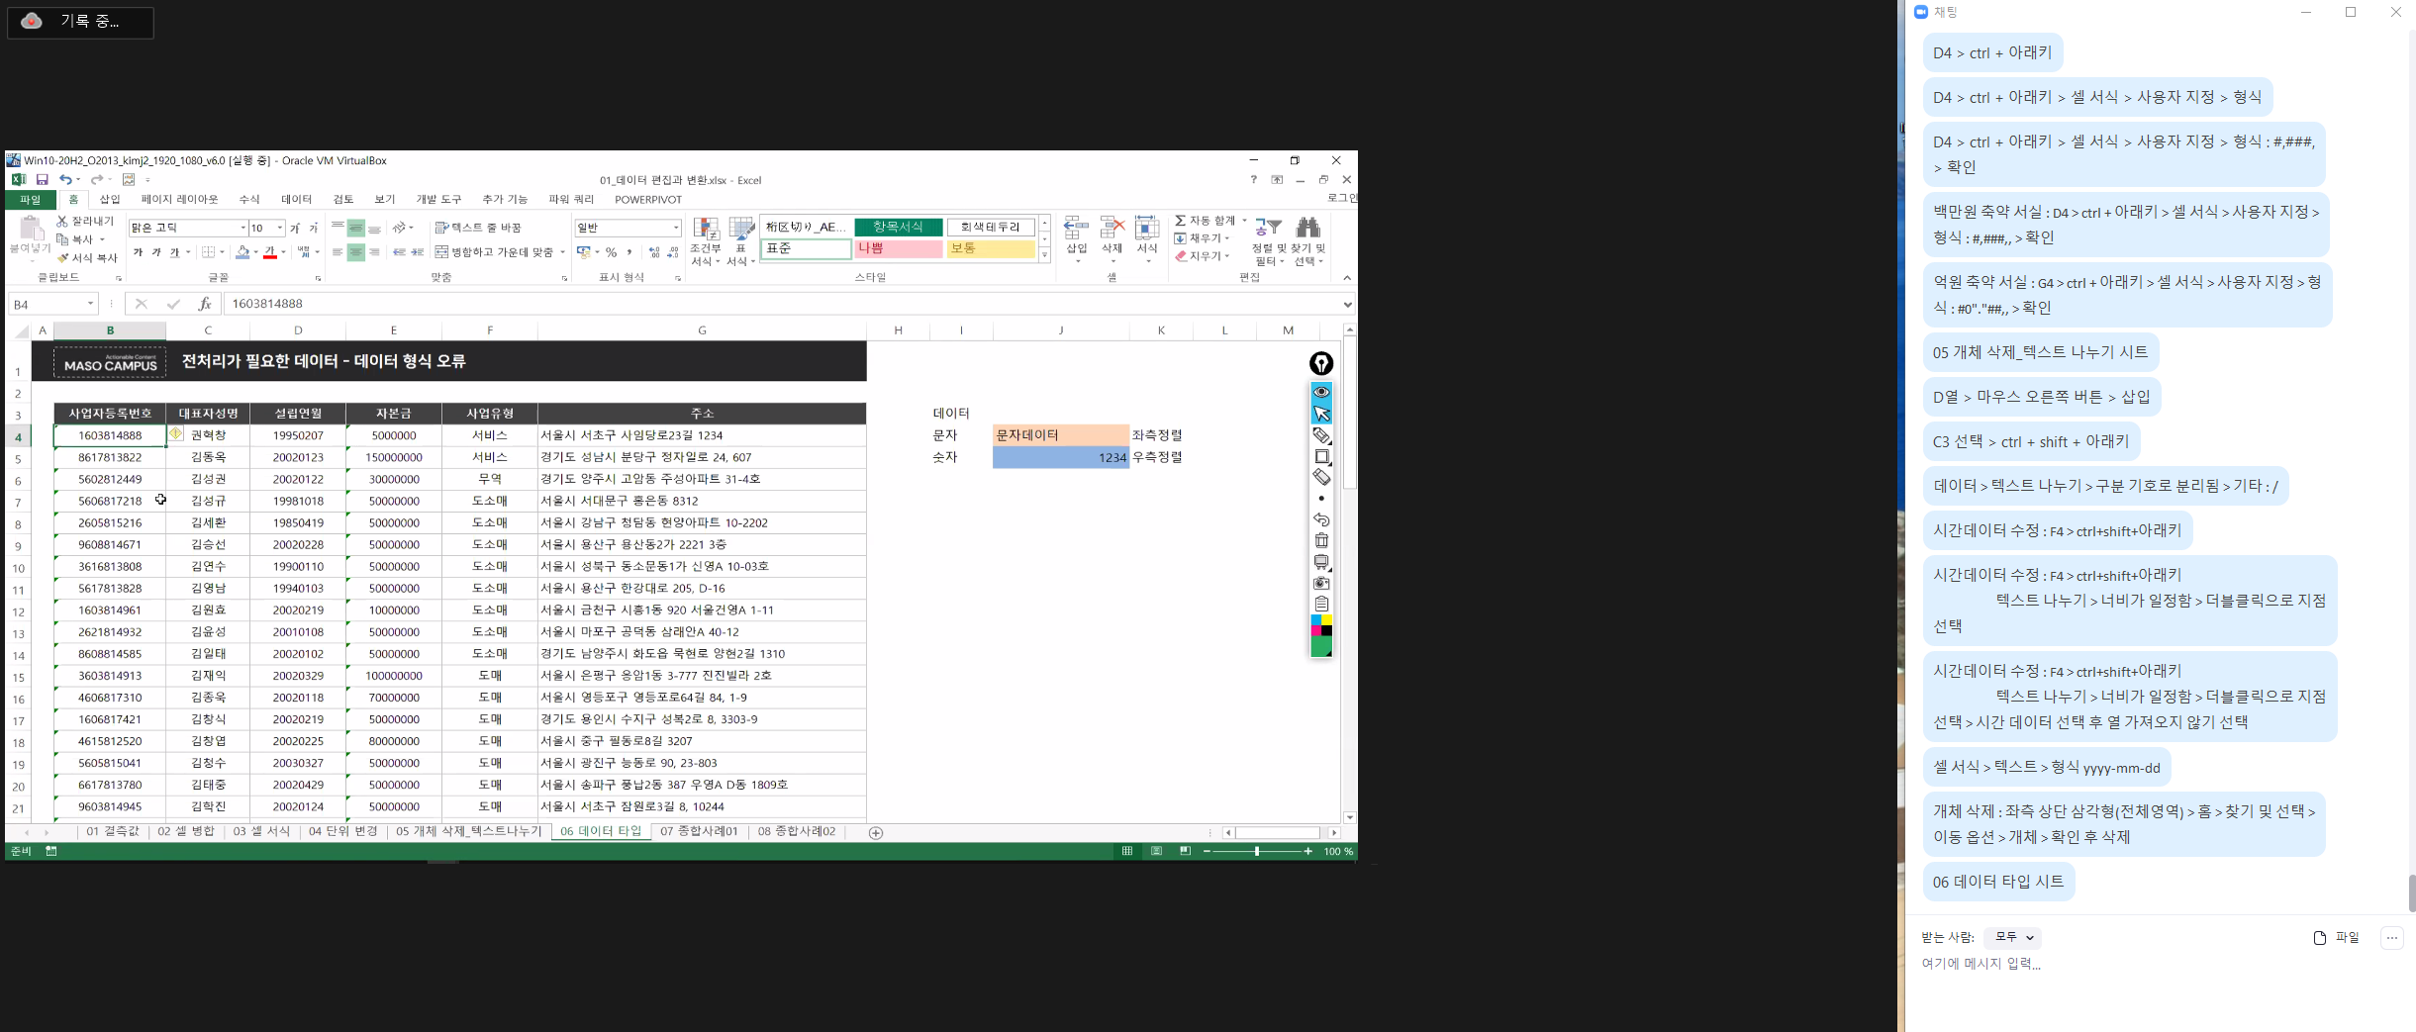2416x1032 pixels.
Task: Click the trash icon to clear annotations
Action: click(x=1321, y=540)
